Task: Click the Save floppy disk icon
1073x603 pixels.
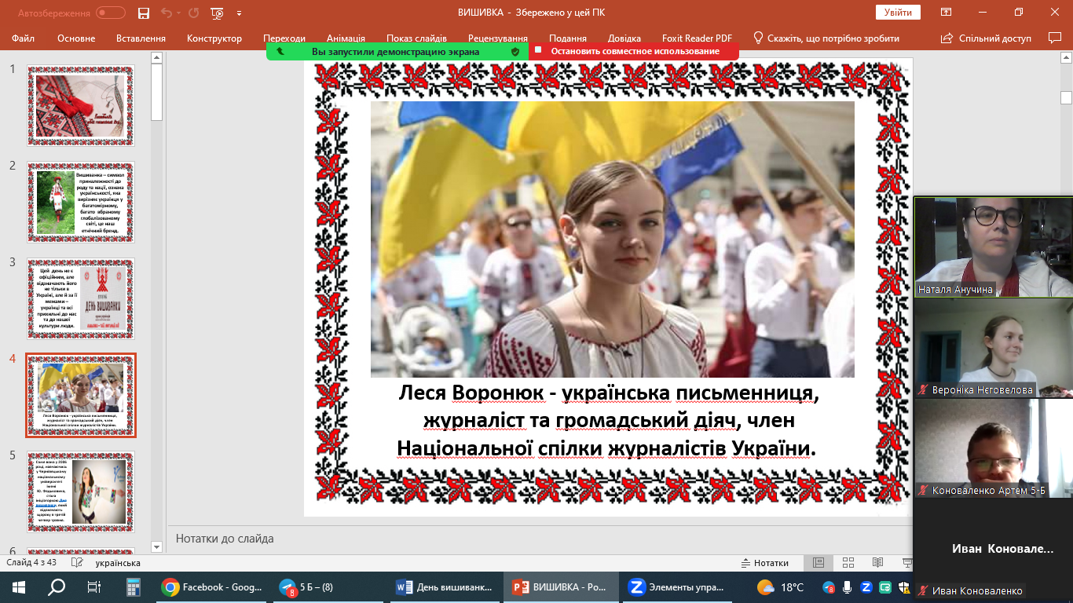Action: coord(144,13)
